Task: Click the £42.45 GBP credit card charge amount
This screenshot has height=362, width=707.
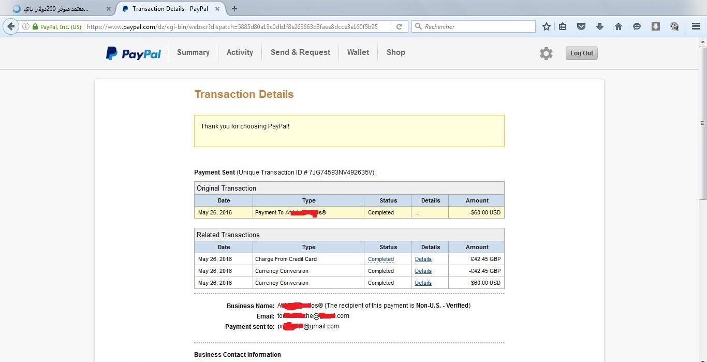Action: click(x=485, y=259)
